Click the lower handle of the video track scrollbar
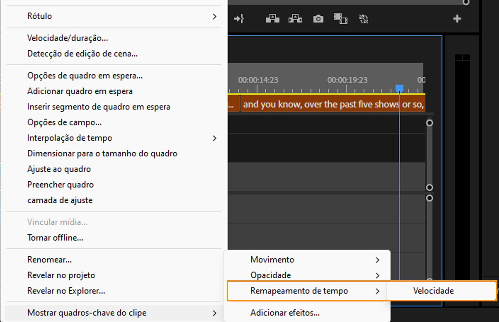This screenshot has height=322, width=499. pos(429,187)
